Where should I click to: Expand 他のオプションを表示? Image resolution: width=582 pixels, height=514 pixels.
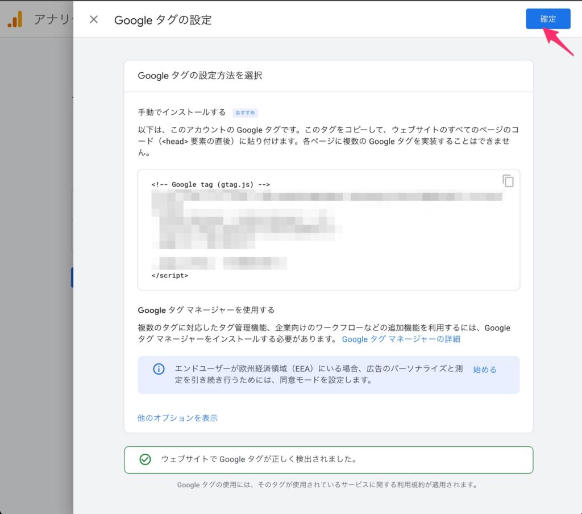[177, 418]
